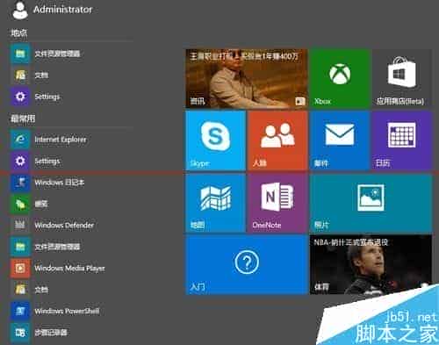Open the 资讯 news live tile
439x345 pixels.
tap(247, 78)
